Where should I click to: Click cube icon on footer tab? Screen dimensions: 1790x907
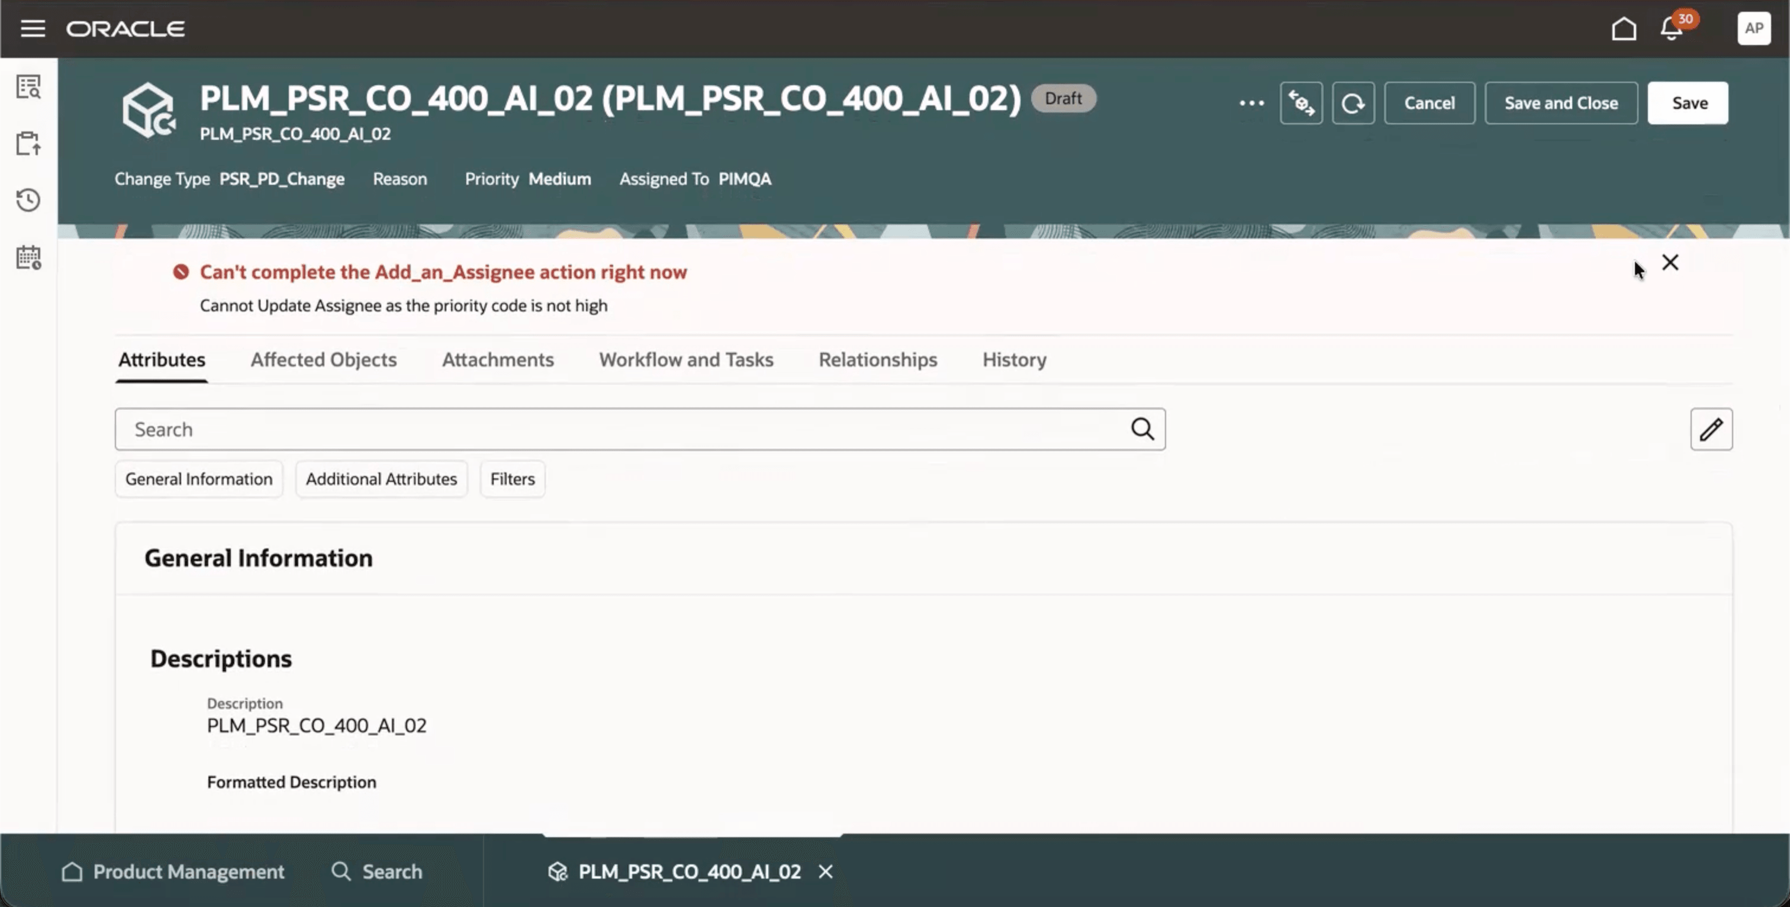pyautogui.click(x=557, y=871)
